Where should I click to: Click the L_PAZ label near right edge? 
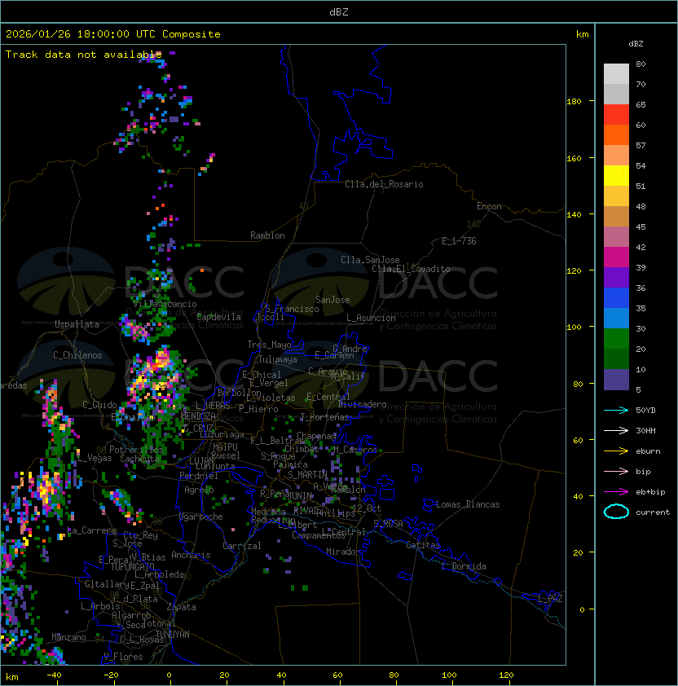pyautogui.click(x=550, y=599)
